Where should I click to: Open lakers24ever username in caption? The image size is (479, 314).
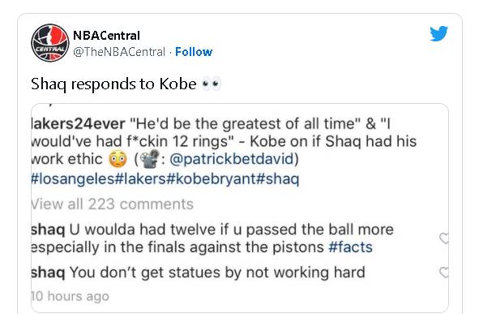[78, 124]
